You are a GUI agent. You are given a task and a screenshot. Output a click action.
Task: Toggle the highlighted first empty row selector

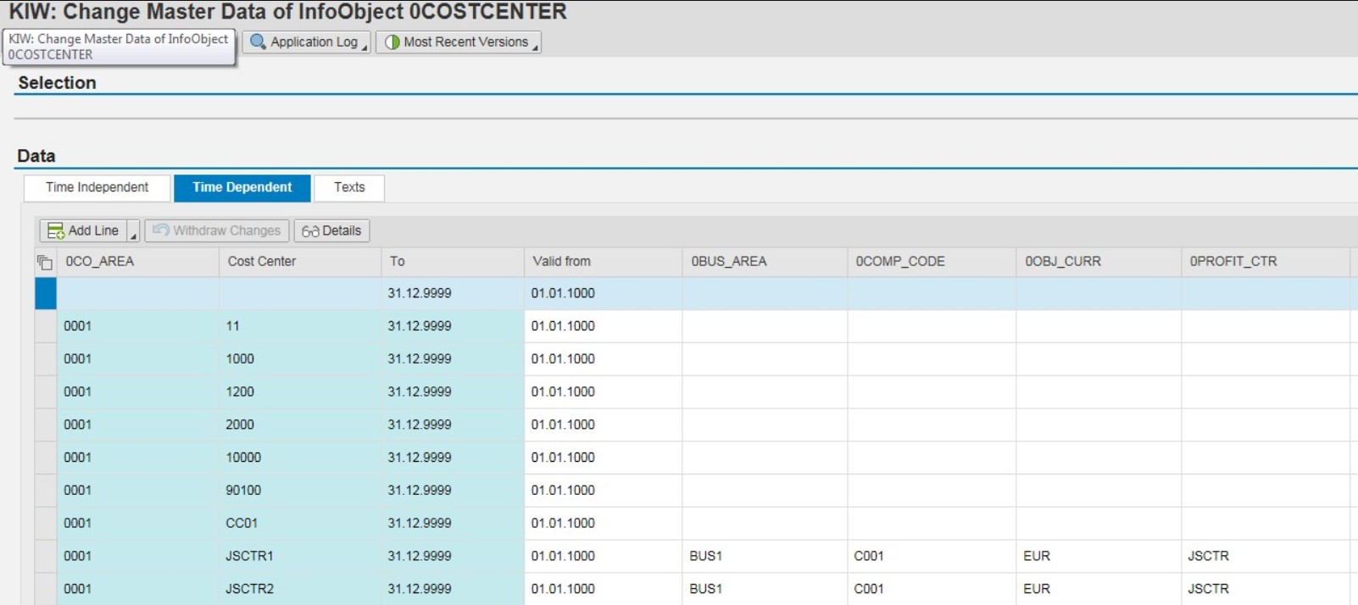click(46, 293)
